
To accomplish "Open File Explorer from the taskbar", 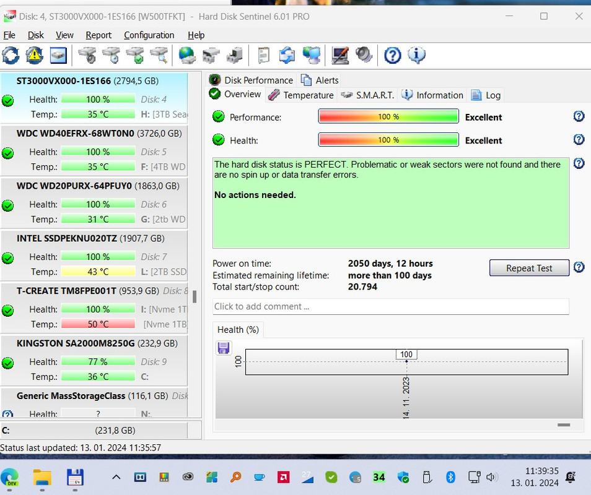I will coord(42,477).
